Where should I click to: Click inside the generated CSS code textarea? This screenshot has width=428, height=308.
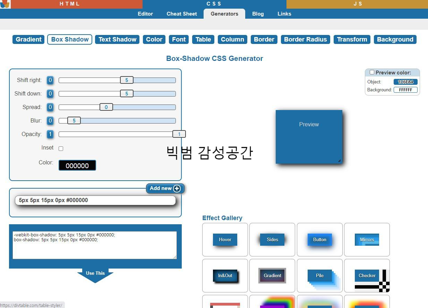tap(95, 245)
